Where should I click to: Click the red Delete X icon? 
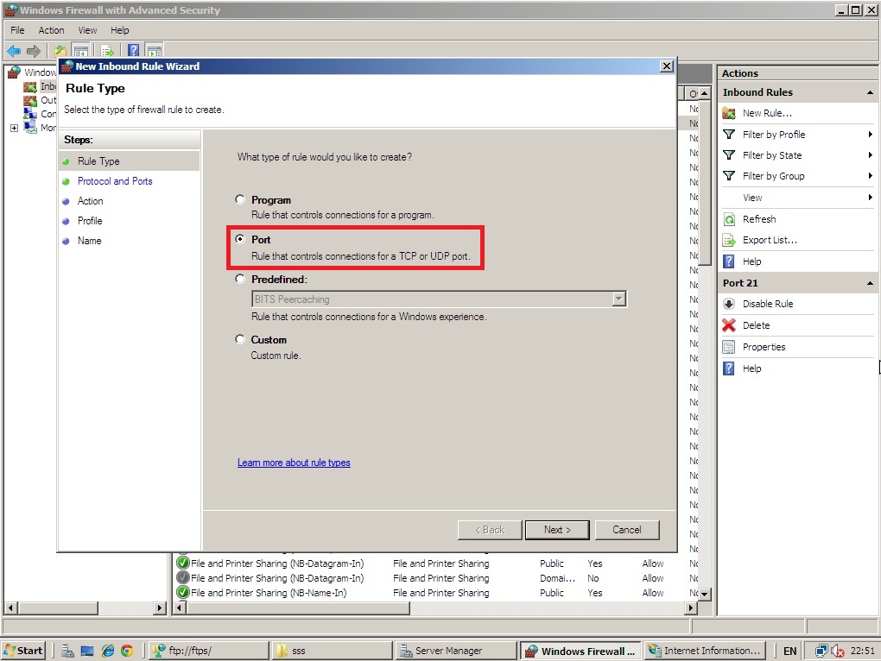tap(729, 325)
